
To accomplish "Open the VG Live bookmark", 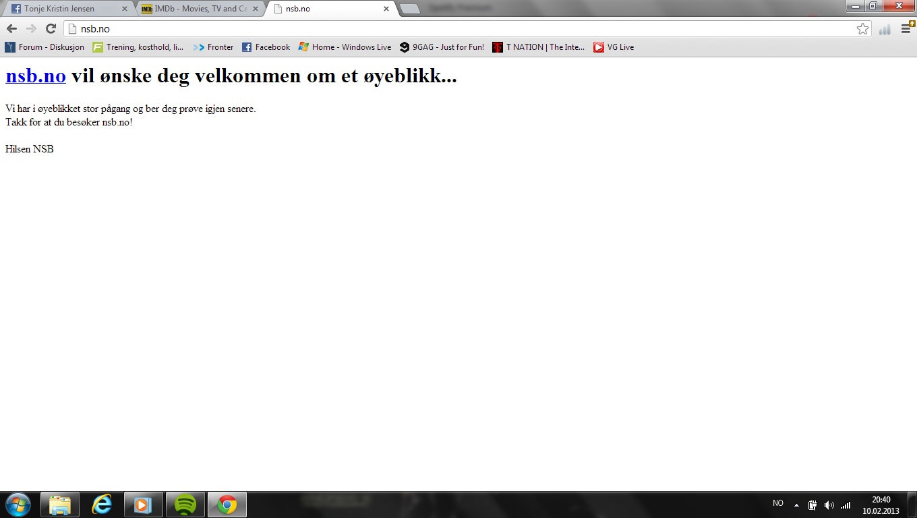I will 614,47.
